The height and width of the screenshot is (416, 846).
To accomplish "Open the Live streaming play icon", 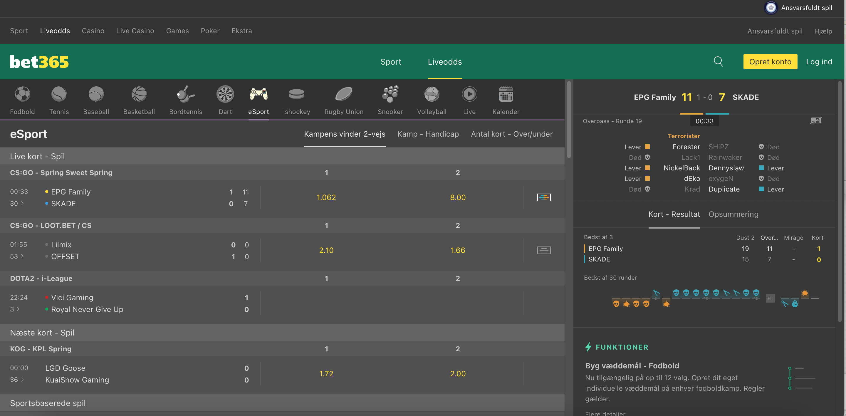I will pos(469,95).
